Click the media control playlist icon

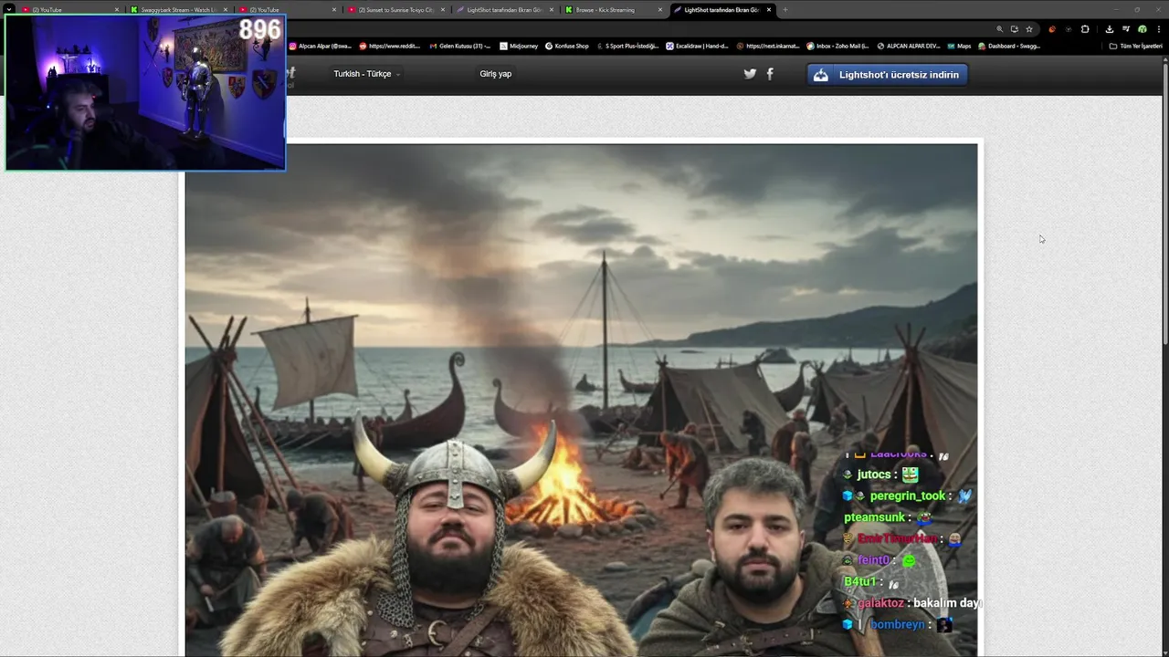1126,29
